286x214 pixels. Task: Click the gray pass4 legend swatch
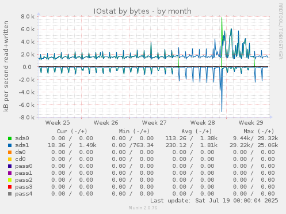click(10, 194)
